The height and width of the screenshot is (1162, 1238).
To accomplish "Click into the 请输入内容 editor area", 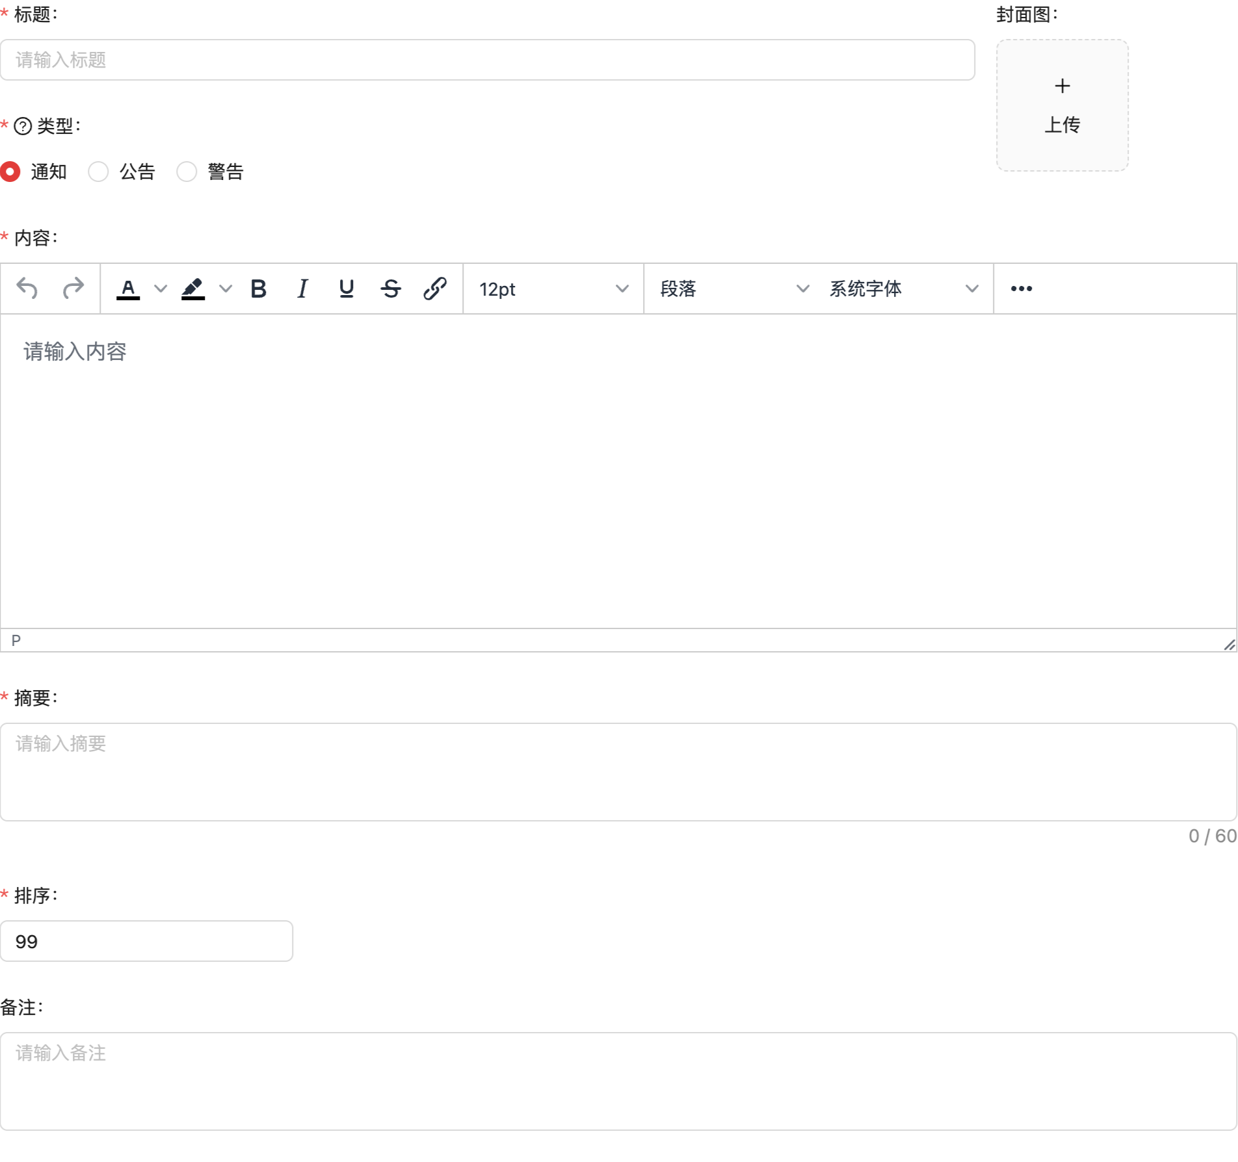I will coord(618,471).
